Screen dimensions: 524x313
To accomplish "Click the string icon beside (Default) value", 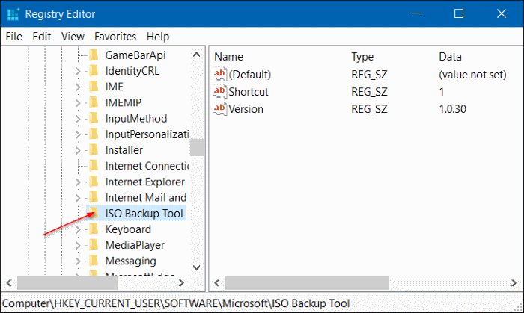I will [219, 74].
